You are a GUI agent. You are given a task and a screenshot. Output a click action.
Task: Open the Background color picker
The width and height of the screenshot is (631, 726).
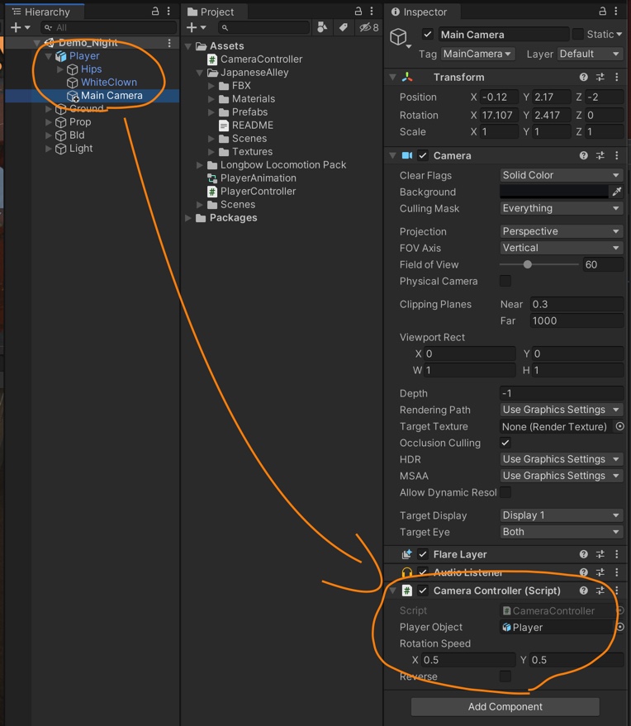[553, 192]
